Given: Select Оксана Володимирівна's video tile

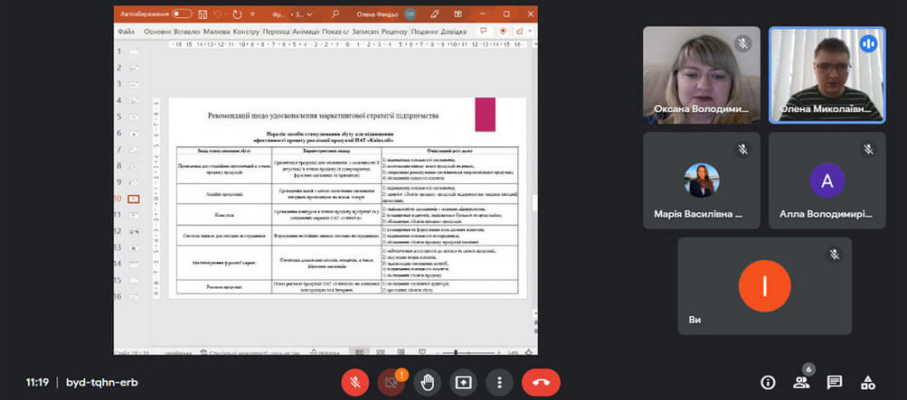Looking at the screenshot, I should tap(699, 74).
